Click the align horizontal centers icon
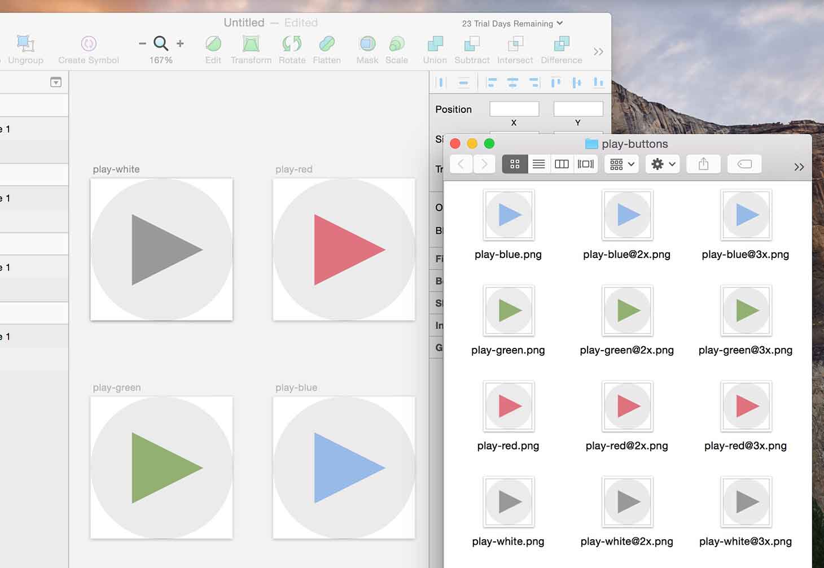 (x=512, y=83)
